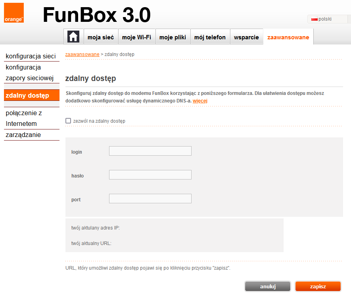Go to the 'moje pliki' tab

(173, 37)
